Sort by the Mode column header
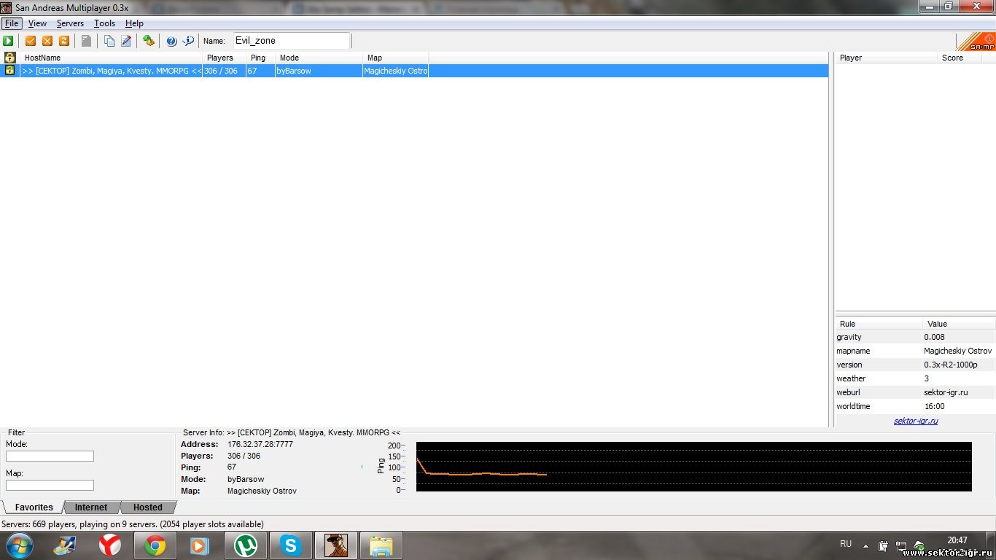This screenshot has height=560, width=996. pyautogui.click(x=319, y=58)
